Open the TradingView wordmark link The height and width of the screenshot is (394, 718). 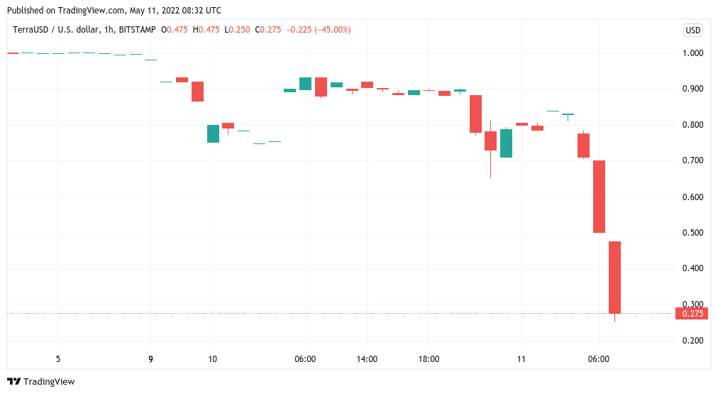pos(49,381)
